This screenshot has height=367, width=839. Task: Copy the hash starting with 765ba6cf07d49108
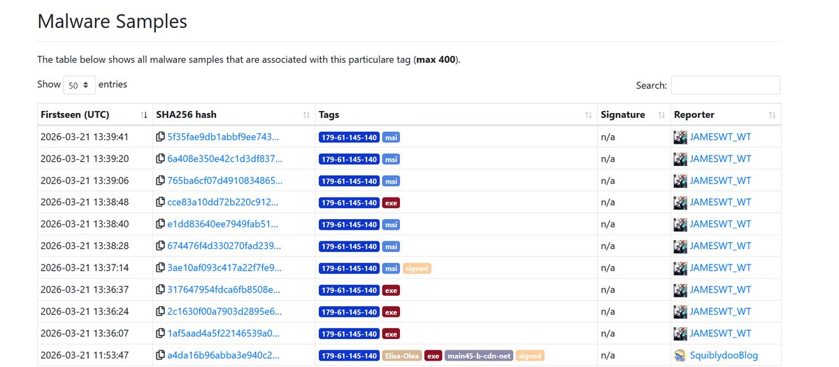pos(160,181)
